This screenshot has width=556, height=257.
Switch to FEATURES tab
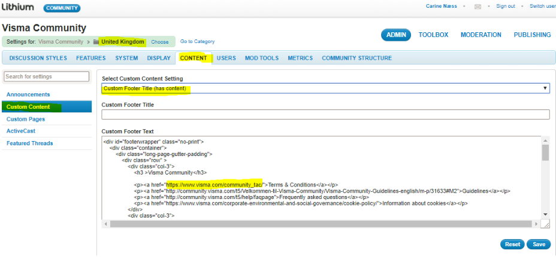tap(91, 58)
